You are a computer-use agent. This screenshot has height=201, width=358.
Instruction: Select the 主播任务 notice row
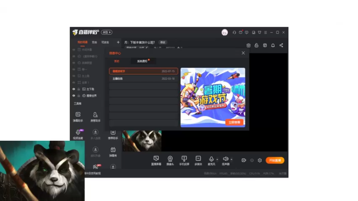(143, 79)
